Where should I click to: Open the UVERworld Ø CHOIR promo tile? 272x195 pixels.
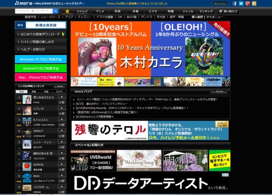point(93,161)
